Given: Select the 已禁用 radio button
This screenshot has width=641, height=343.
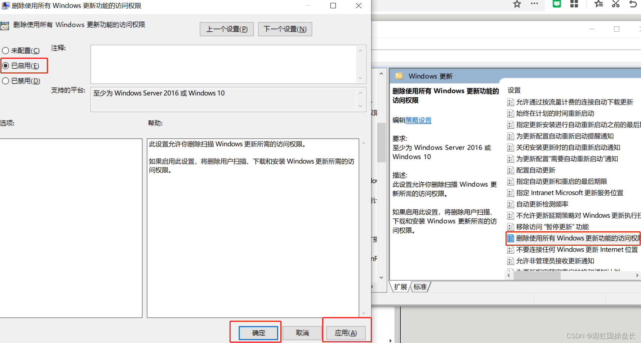Looking at the screenshot, I should click(5, 81).
